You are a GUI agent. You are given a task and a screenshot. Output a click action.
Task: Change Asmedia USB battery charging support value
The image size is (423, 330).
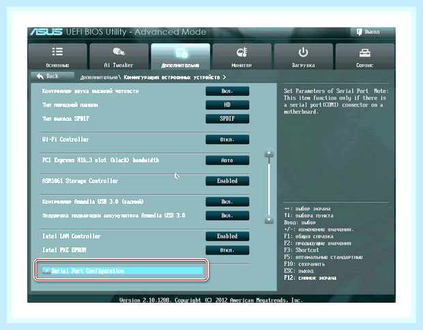click(x=227, y=215)
